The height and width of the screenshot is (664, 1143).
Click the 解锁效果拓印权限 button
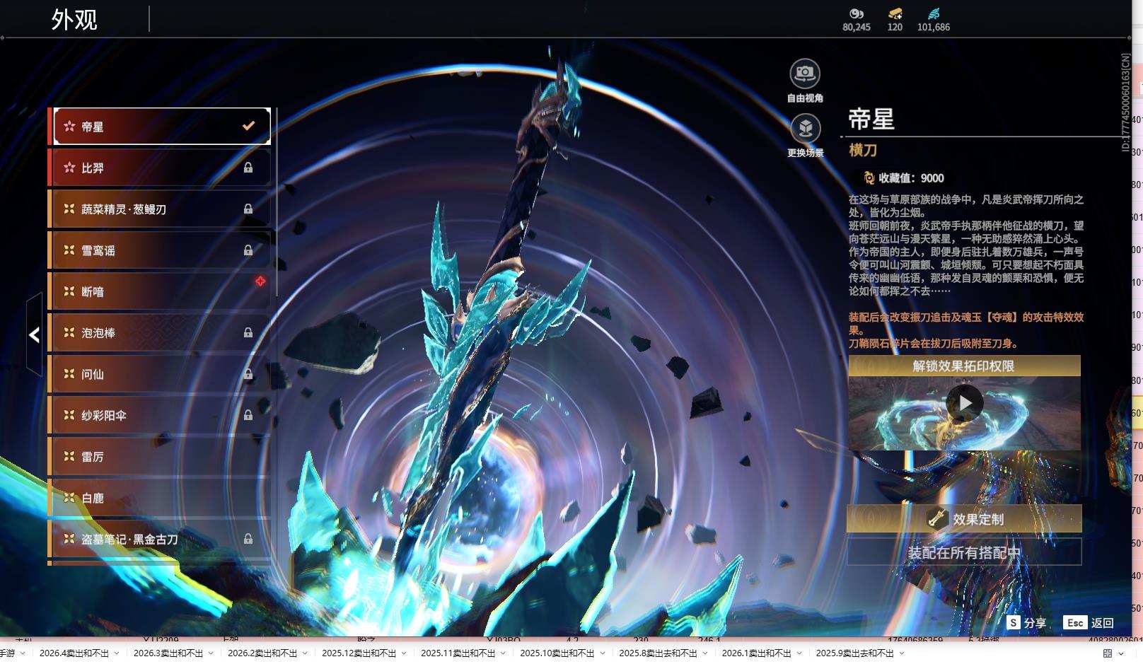tap(964, 366)
